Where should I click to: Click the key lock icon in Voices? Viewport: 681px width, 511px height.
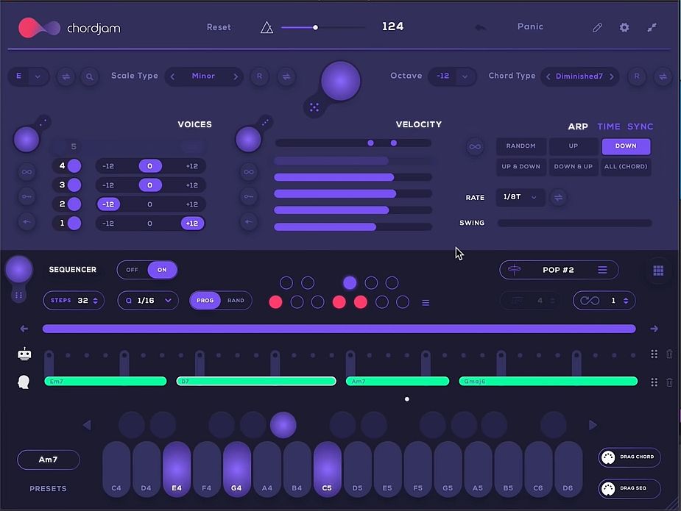(27, 196)
